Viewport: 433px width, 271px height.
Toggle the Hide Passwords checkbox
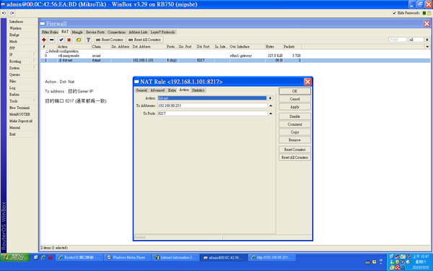point(394,13)
